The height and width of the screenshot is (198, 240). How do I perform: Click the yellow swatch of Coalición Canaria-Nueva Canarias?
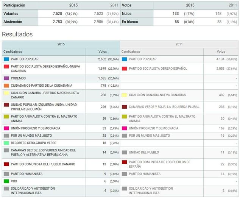[x=125, y=95]
